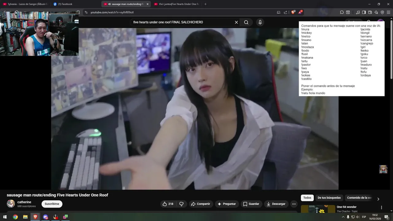Toggle the browser sidebar panel
Image resolution: width=393 pixels, height=221 pixels.
pos(364,12)
